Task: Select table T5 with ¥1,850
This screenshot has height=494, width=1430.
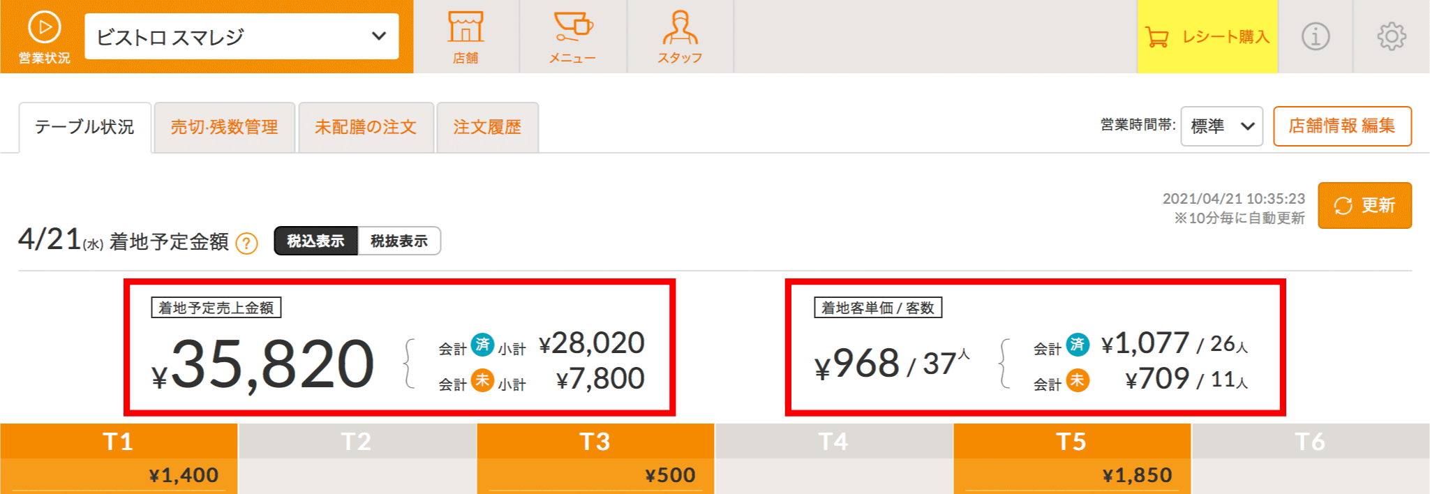Action: 1071,457
